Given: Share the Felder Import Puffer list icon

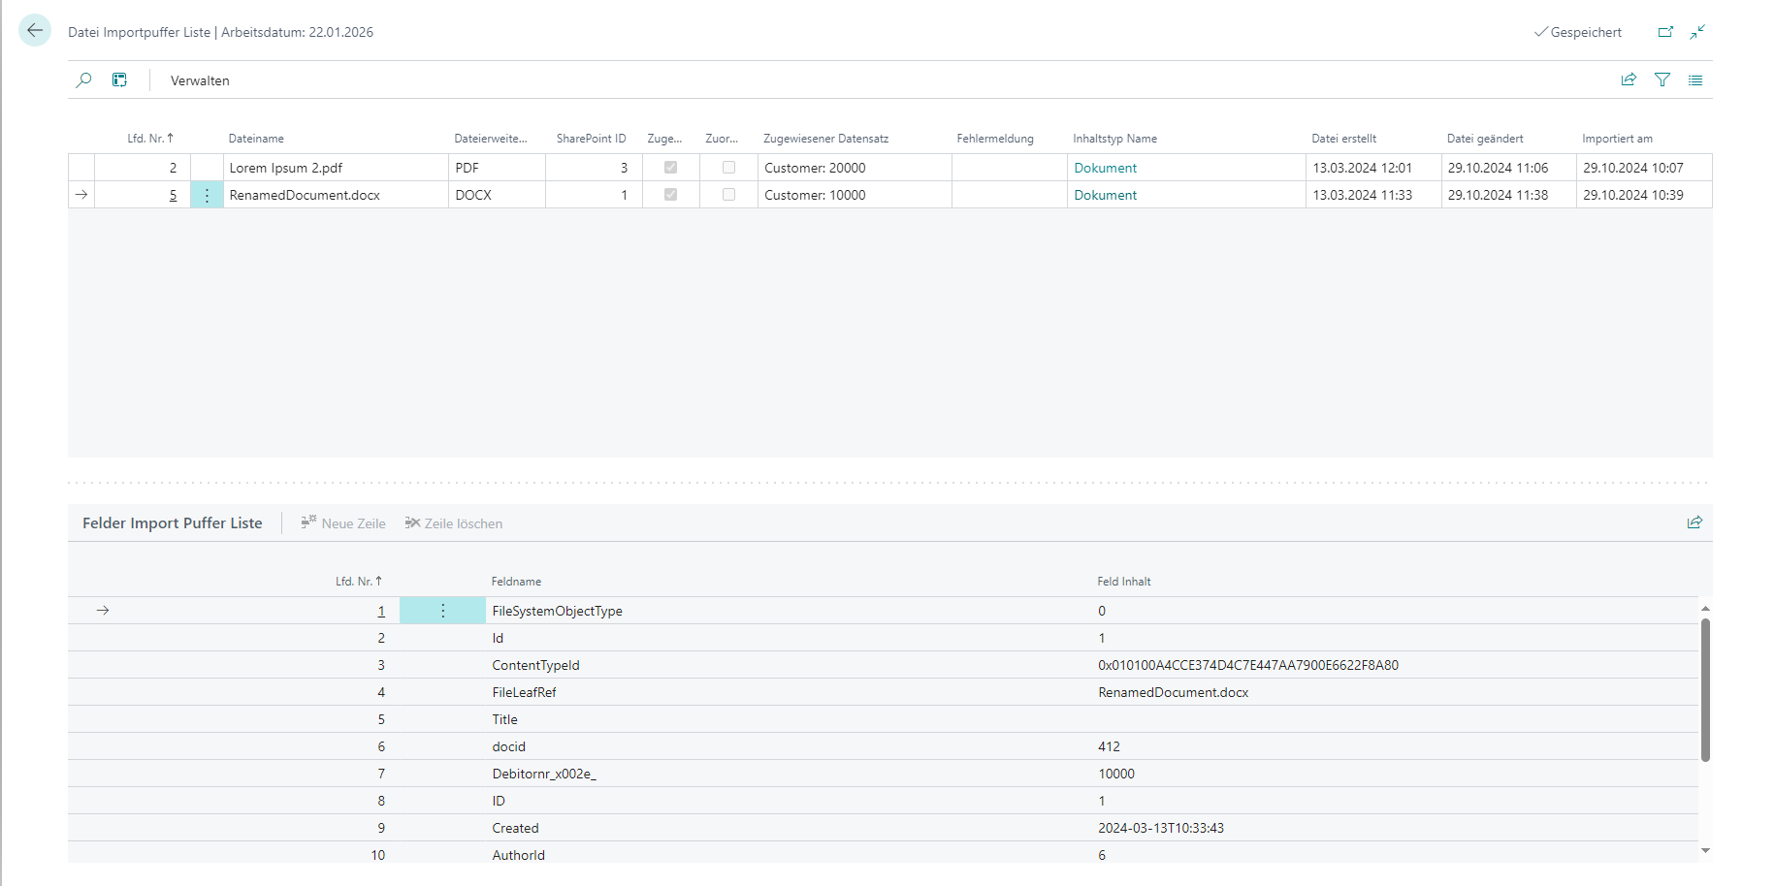Looking at the screenshot, I should tap(1694, 522).
